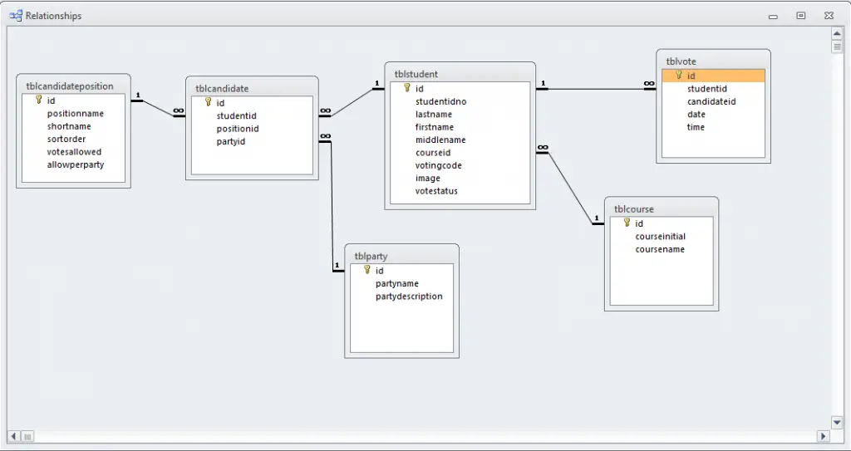
Task: Click the key icon in tblstudent table
Action: 407,87
